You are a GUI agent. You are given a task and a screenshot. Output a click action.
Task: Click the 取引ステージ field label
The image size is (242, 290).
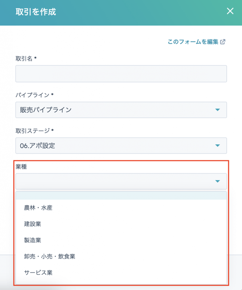point(33,130)
